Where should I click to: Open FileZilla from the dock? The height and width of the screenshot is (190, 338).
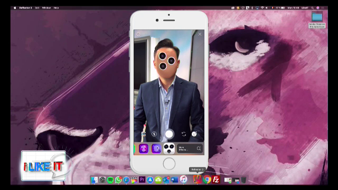tap(216, 179)
